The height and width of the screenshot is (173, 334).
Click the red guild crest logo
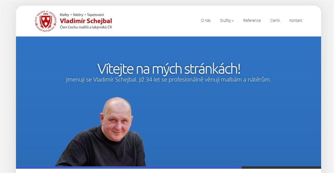[46, 21]
